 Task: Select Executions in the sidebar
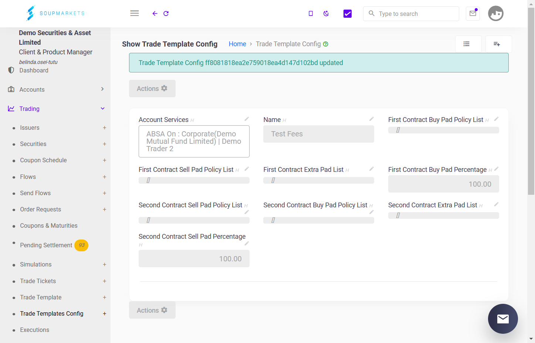pos(34,330)
